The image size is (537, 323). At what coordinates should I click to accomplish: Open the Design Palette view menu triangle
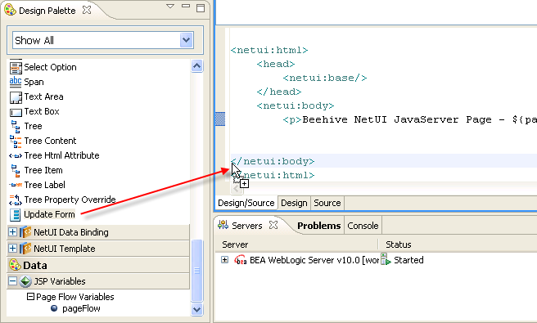click(x=170, y=7)
